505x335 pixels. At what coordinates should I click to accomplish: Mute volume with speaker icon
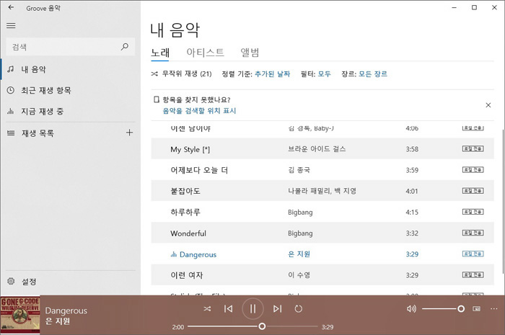click(411, 309)
